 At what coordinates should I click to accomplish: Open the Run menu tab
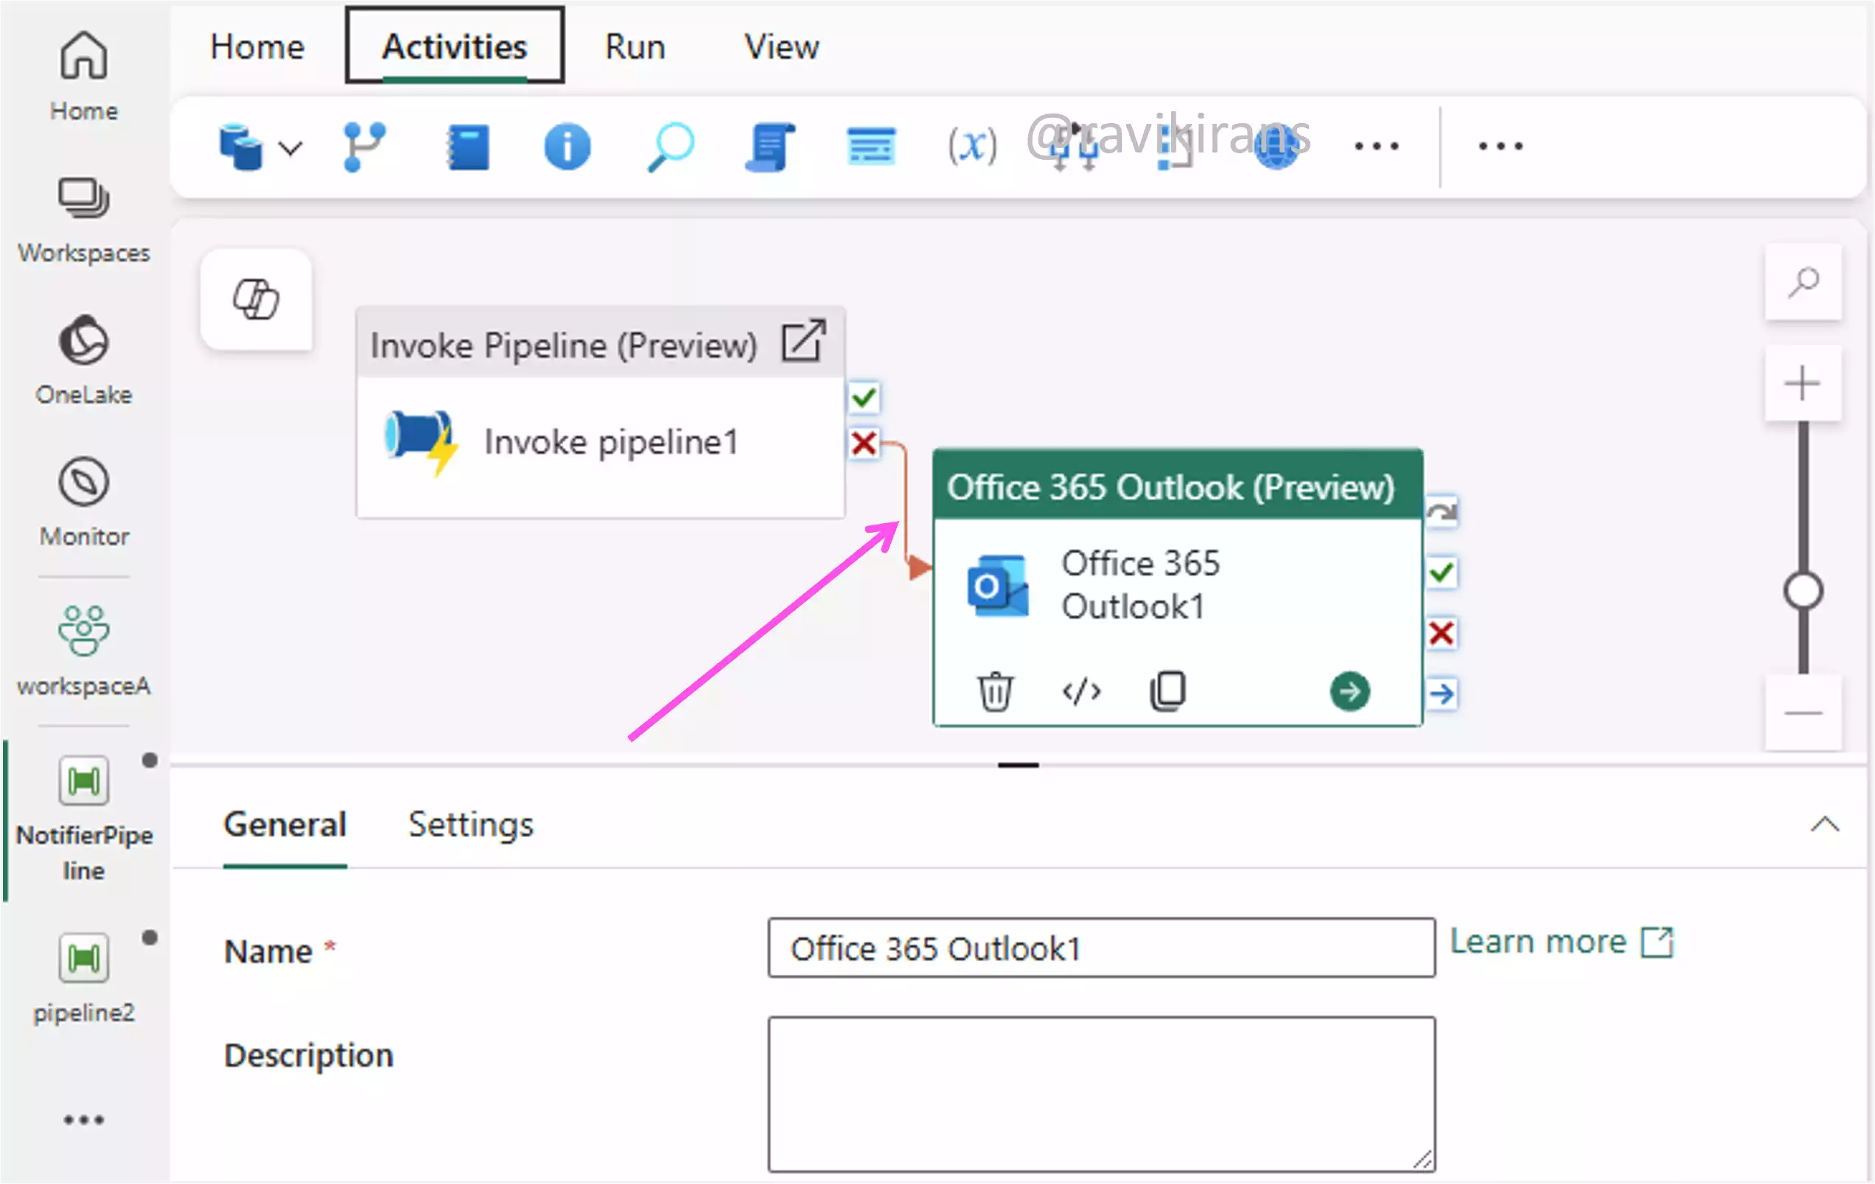coord(635,46)
